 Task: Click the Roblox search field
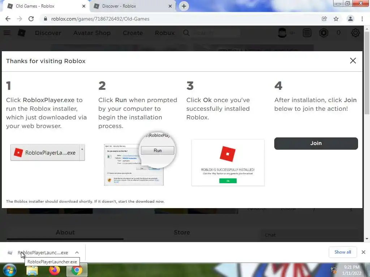coord(216,33)
